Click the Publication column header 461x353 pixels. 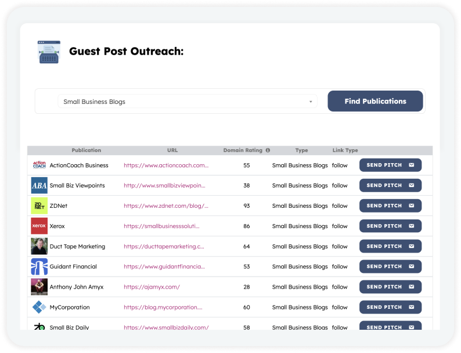(86, 150)
